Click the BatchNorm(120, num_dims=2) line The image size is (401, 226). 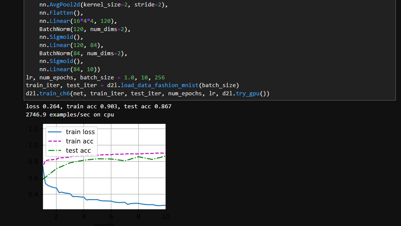click(x=84, y=29)
